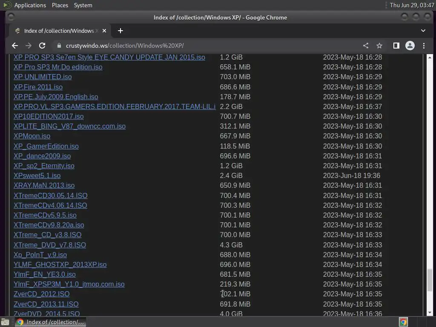This screenshot has height=327, width=436.
Task: Click the XP_sp2_Eternity.iso link
Action: (x=44, y=166)
